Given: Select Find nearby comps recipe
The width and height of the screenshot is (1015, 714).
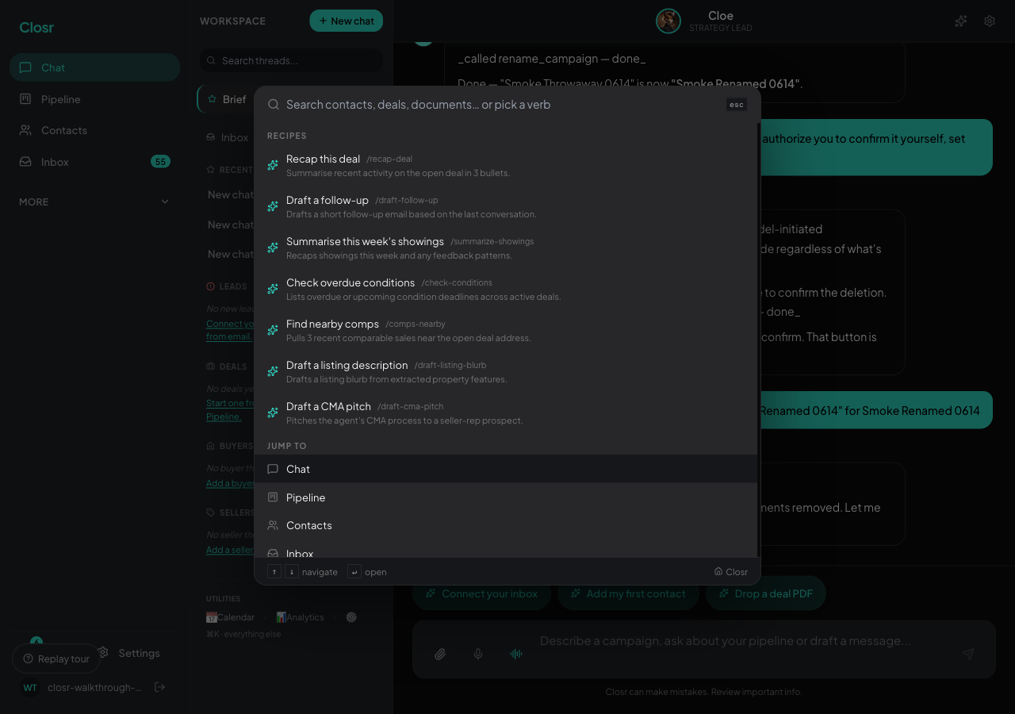Looking at the screenshot, I should 505,330.
